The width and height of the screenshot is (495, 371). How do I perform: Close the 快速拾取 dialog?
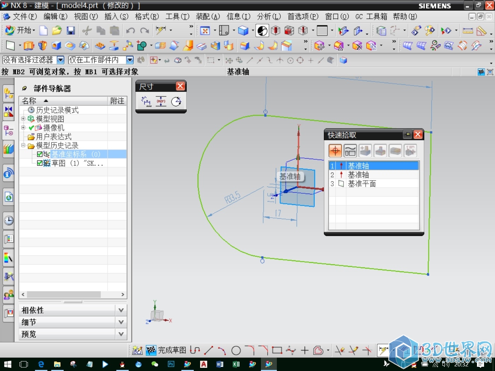coord(418,135)
